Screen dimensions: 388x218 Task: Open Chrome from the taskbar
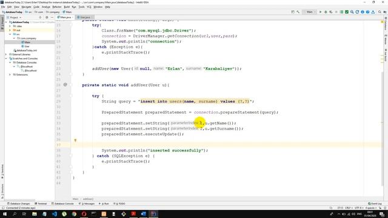[74, 214]
